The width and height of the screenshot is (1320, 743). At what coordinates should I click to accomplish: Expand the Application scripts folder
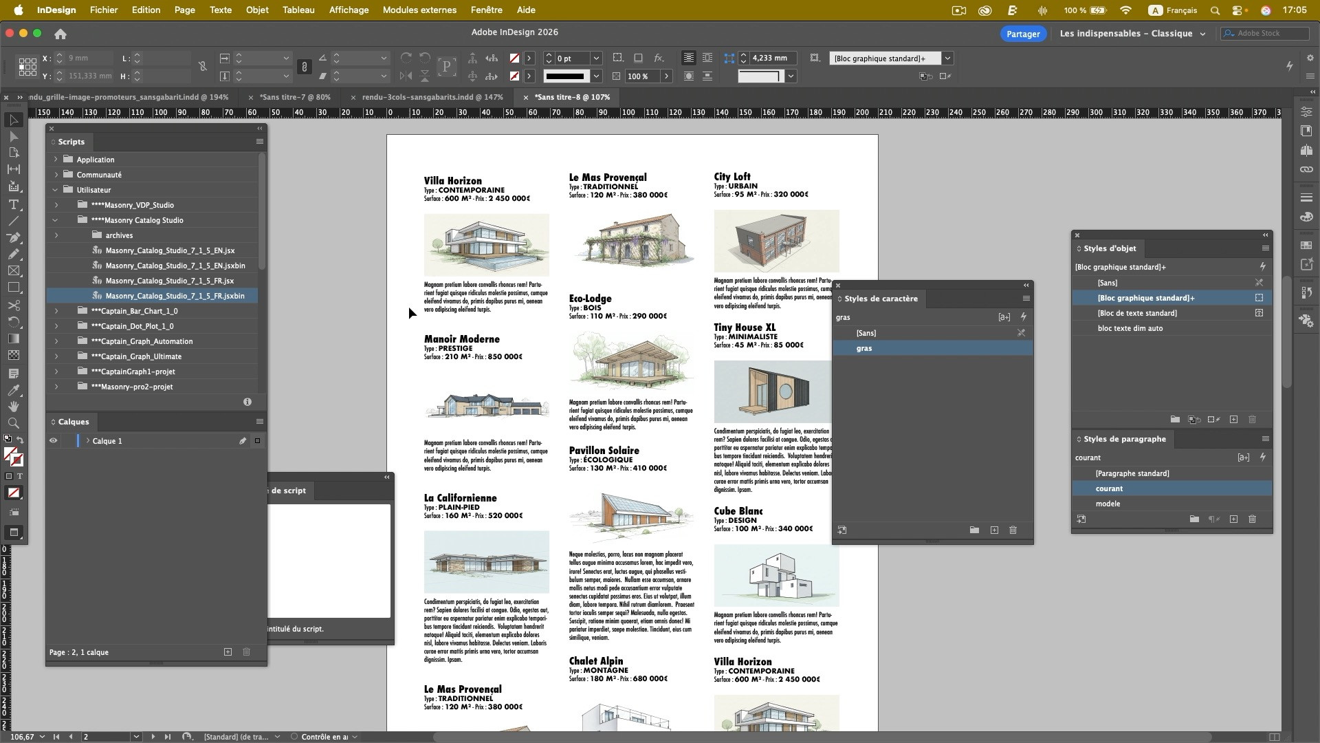[x=56, y=160]
